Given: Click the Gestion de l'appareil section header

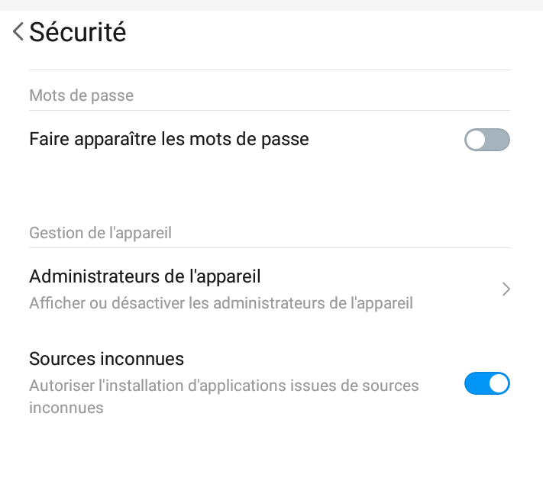Looking at the screenshot, I should (x=100, y=233).
